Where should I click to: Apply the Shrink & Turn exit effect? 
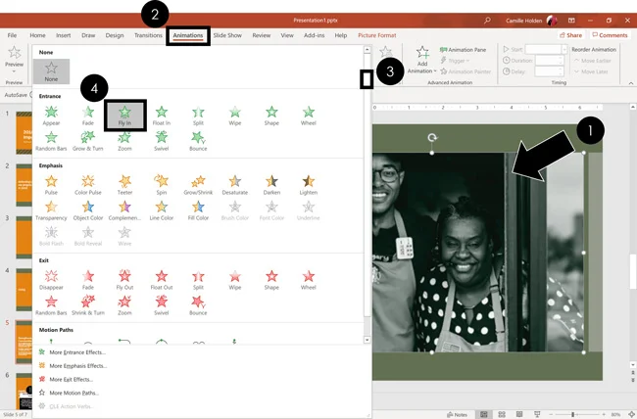point(88,305)
